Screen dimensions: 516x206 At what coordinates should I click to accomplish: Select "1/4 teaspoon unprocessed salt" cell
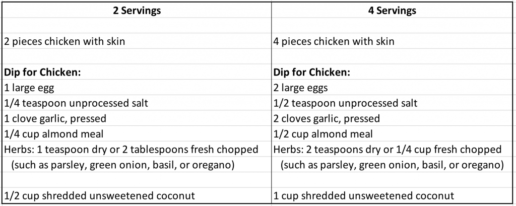(x=137, y=103)
